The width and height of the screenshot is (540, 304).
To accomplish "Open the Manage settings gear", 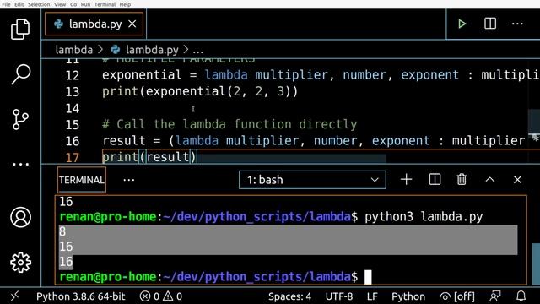I will (20, 263).
